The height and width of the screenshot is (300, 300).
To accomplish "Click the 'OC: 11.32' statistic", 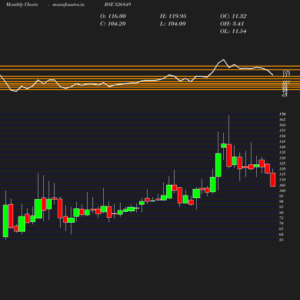I will (x=233, y=16).
